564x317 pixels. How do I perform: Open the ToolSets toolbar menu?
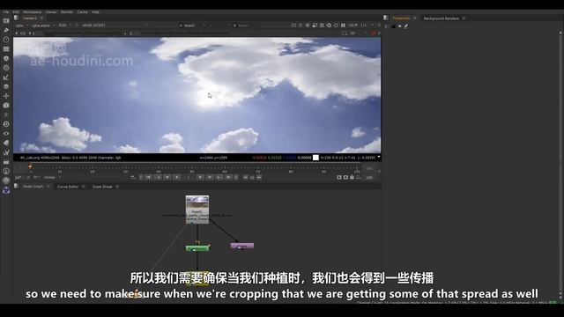6,152
